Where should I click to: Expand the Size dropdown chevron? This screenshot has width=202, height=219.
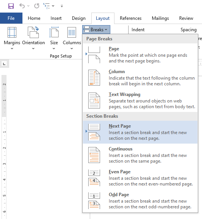pos(54,49)
